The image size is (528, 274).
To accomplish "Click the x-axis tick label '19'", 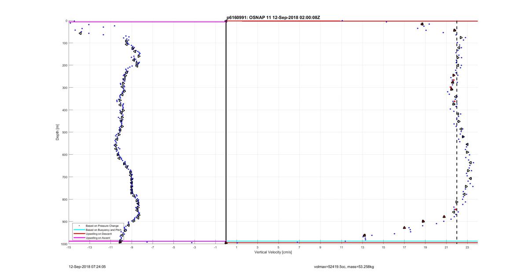I will click(x=425, y=248).
